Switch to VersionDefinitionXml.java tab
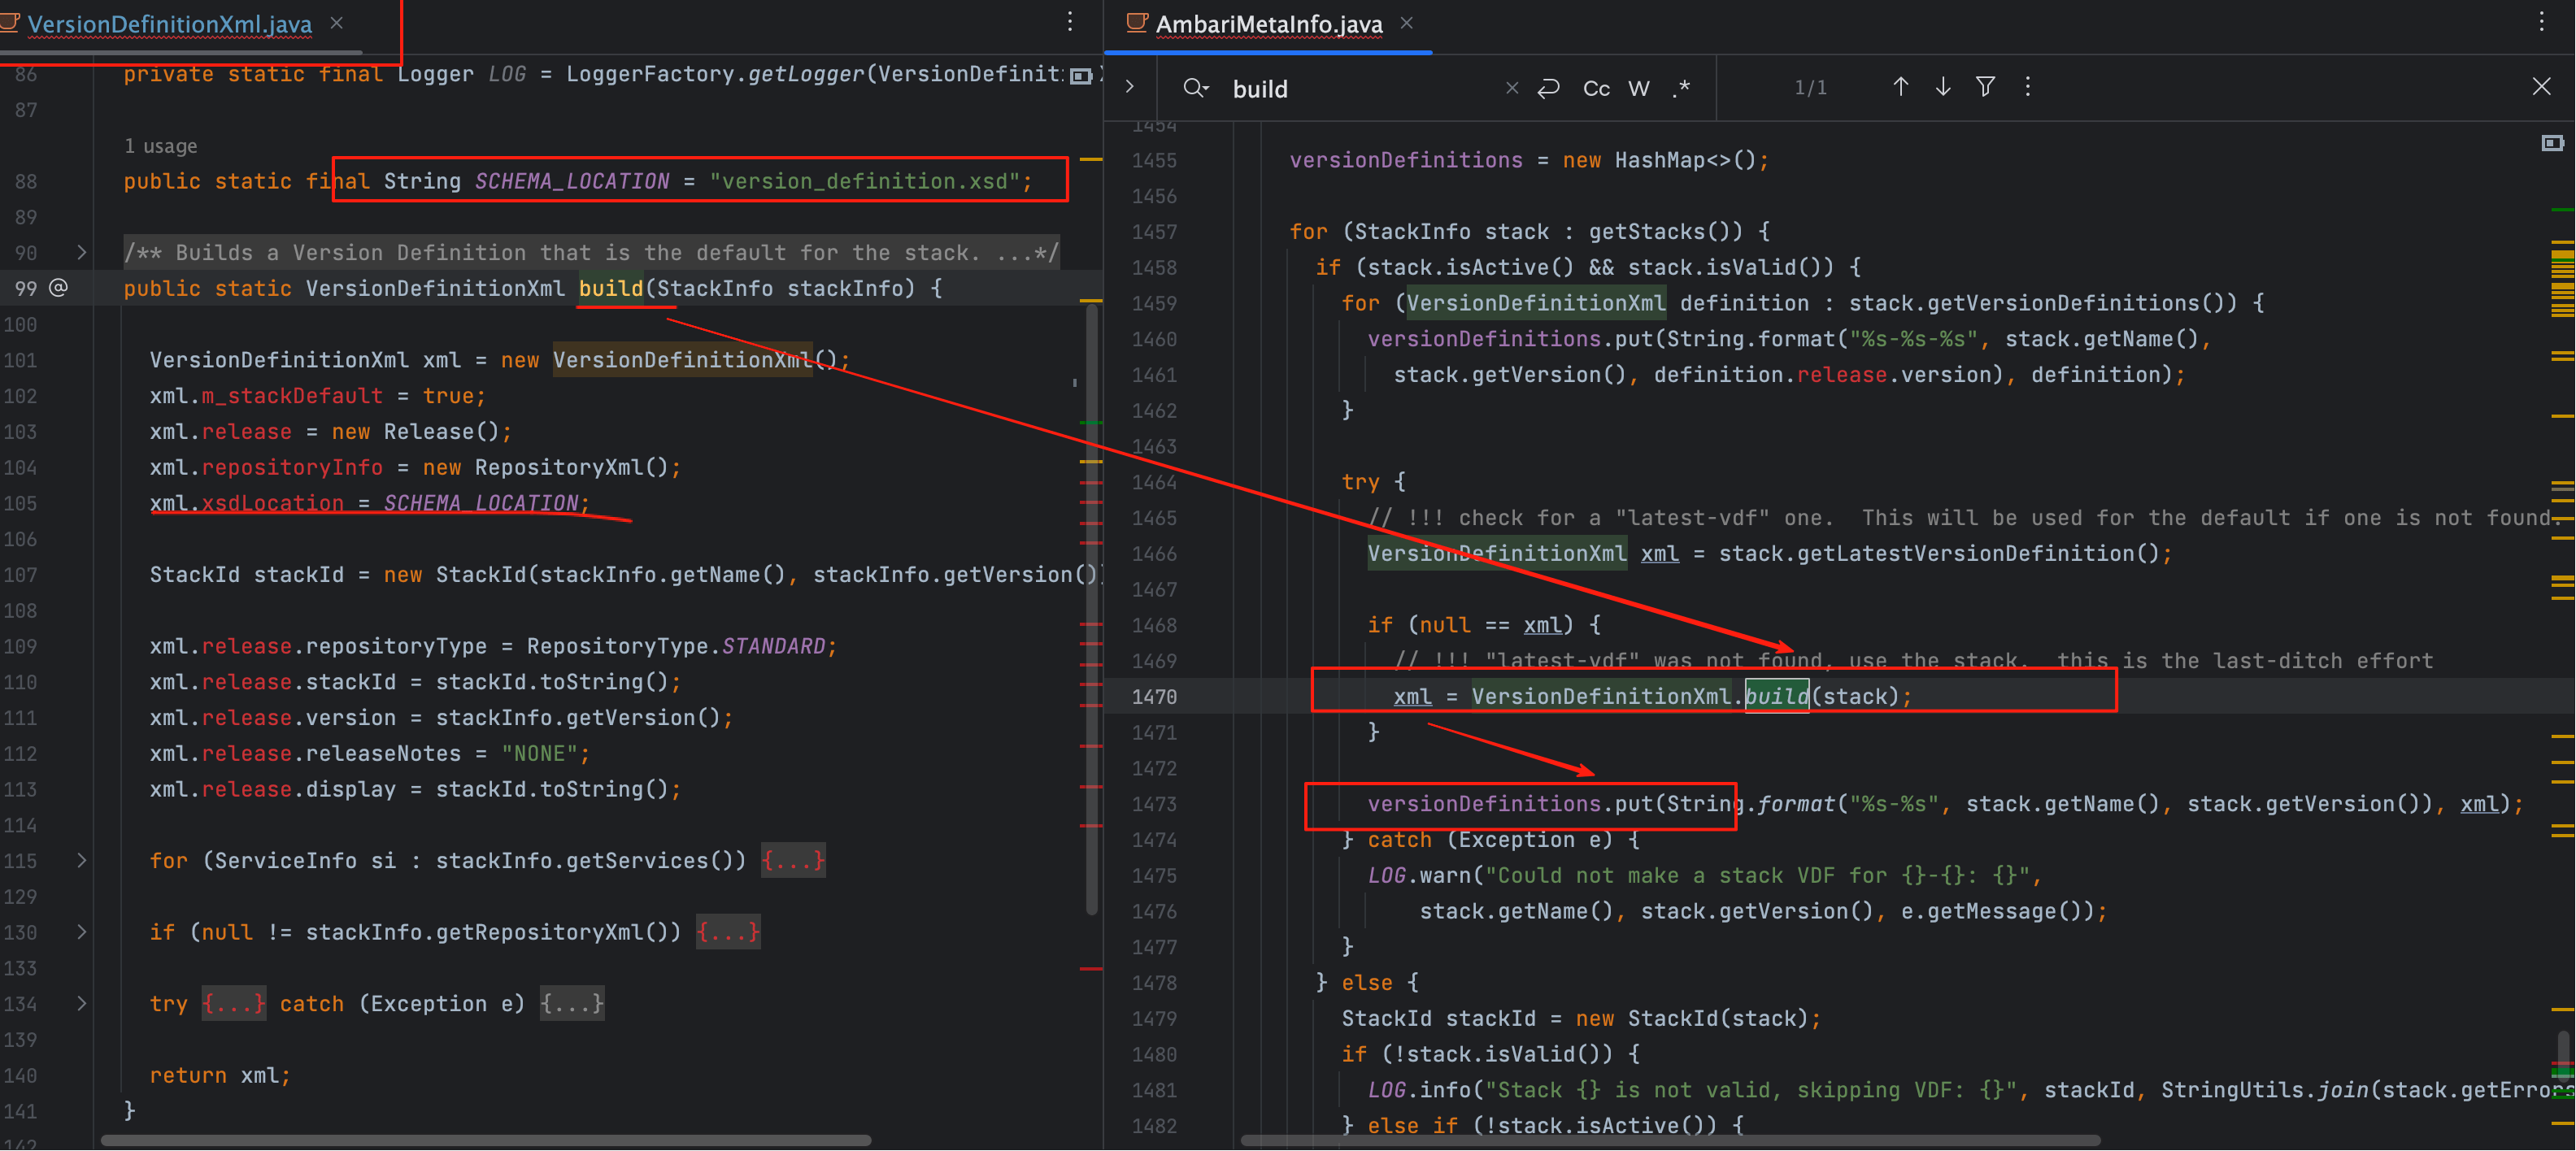The height and width of the screenshot is (1151, 2576). click(169, 24)
